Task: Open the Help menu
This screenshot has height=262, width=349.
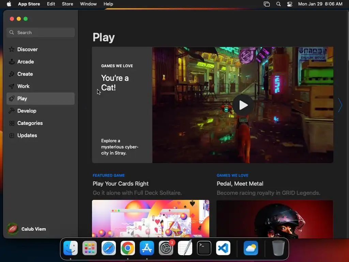Action: 108,4
